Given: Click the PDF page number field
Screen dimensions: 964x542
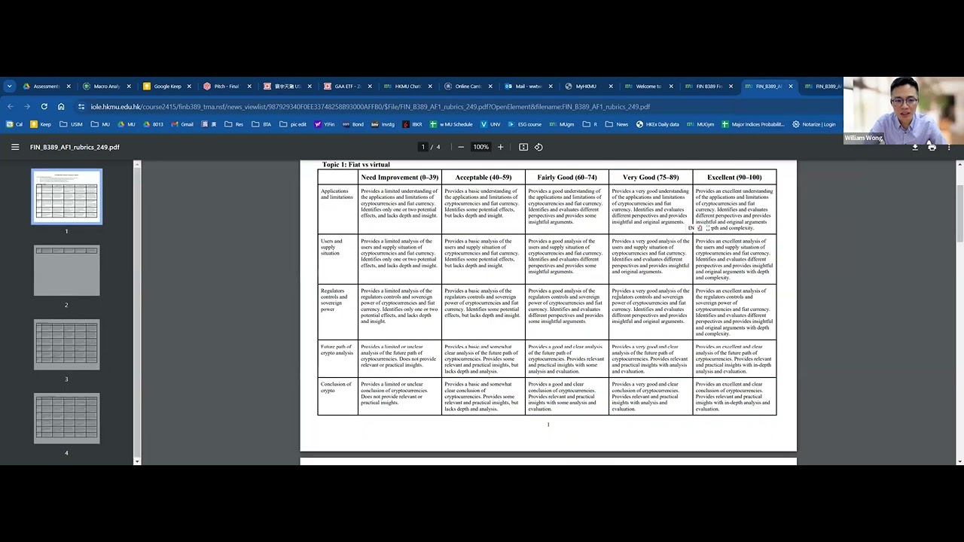Looking at the screenshot, I should point(423,147).
